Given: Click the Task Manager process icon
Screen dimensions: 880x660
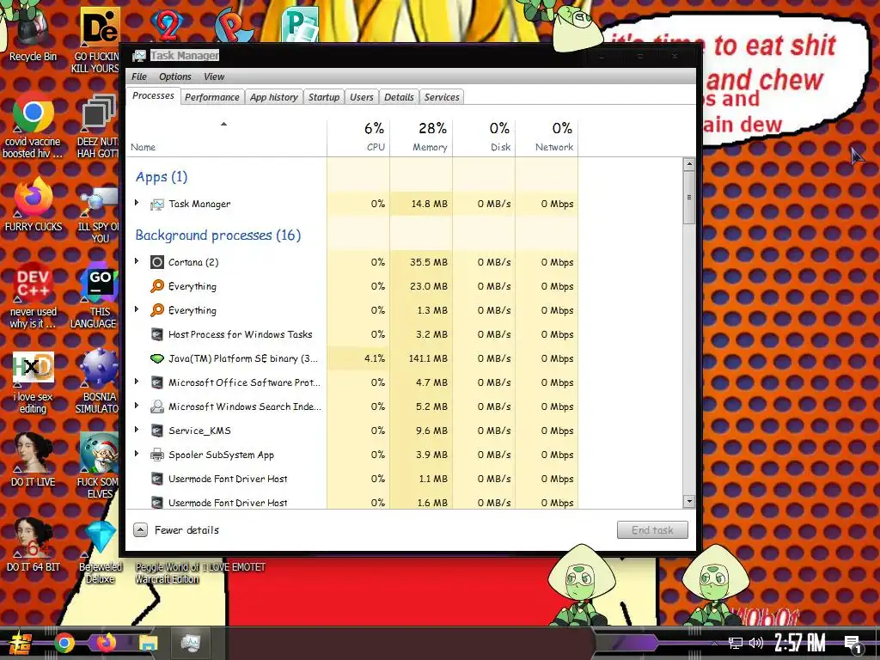Looking at the screenshot, I should (x=157, y=205).
